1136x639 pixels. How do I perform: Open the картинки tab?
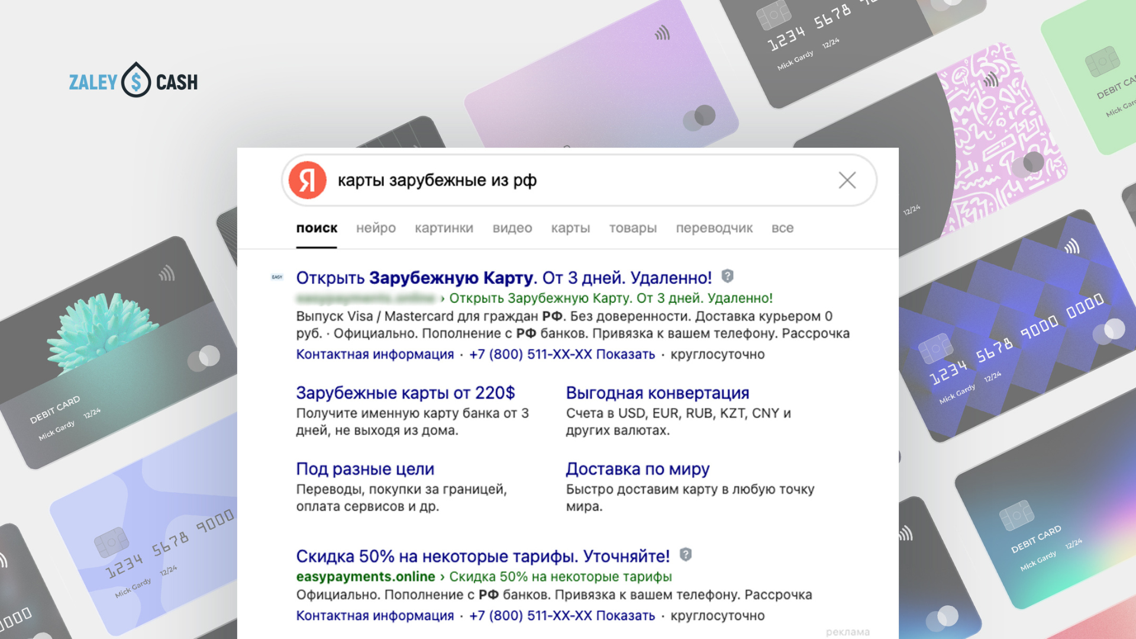(444, 228)
